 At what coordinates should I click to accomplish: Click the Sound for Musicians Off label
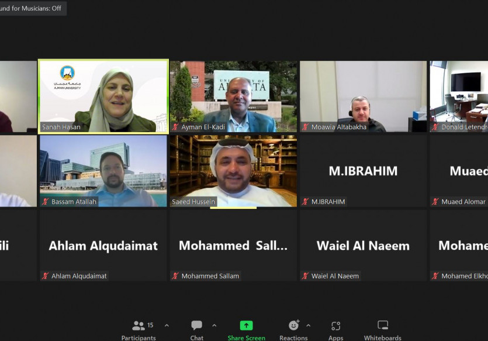pyautogui.click(x=30, y=8)
